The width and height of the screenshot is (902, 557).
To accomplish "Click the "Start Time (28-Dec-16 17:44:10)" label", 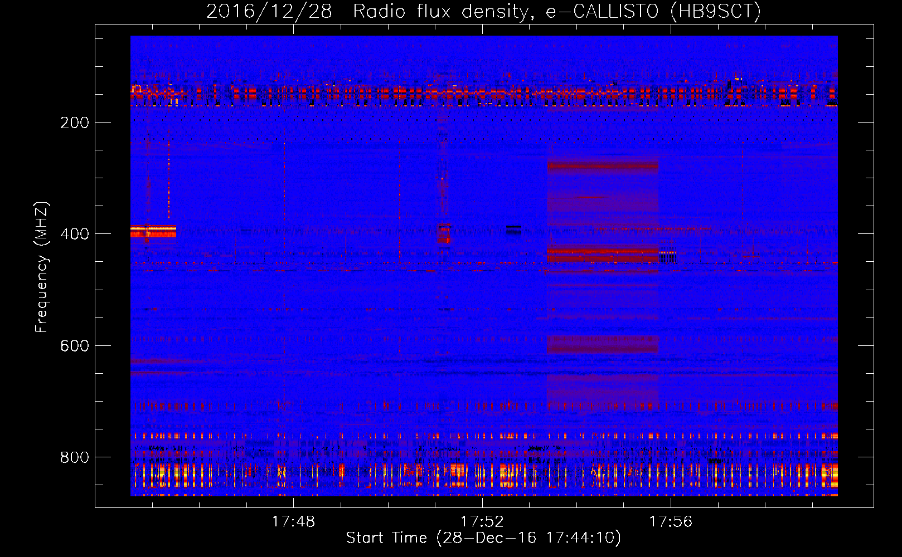I will [483, 538].
